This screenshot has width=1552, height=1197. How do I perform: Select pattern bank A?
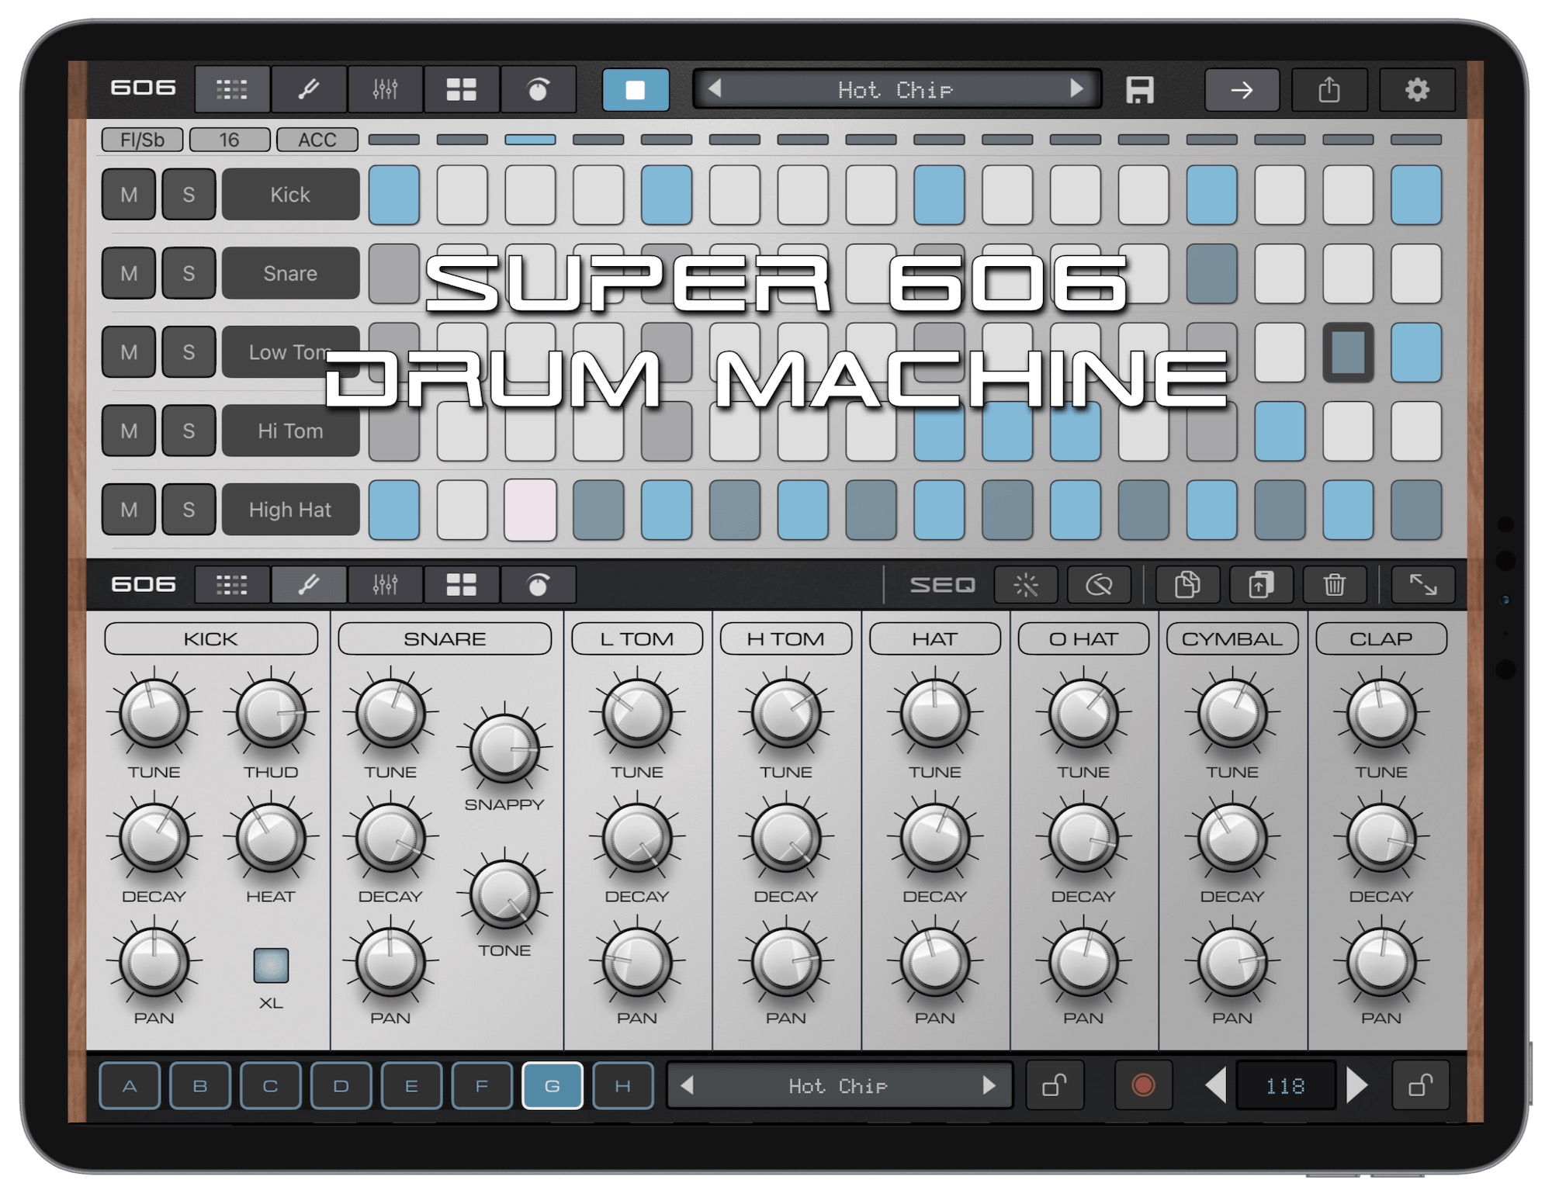click(130, 1085)
